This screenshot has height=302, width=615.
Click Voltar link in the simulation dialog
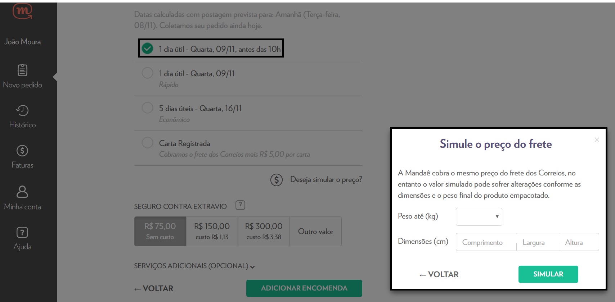(x=439, y=275)
